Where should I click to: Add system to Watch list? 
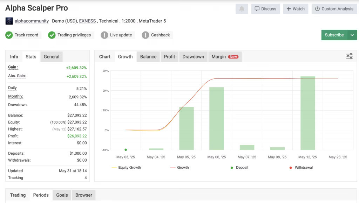[296, 9]
